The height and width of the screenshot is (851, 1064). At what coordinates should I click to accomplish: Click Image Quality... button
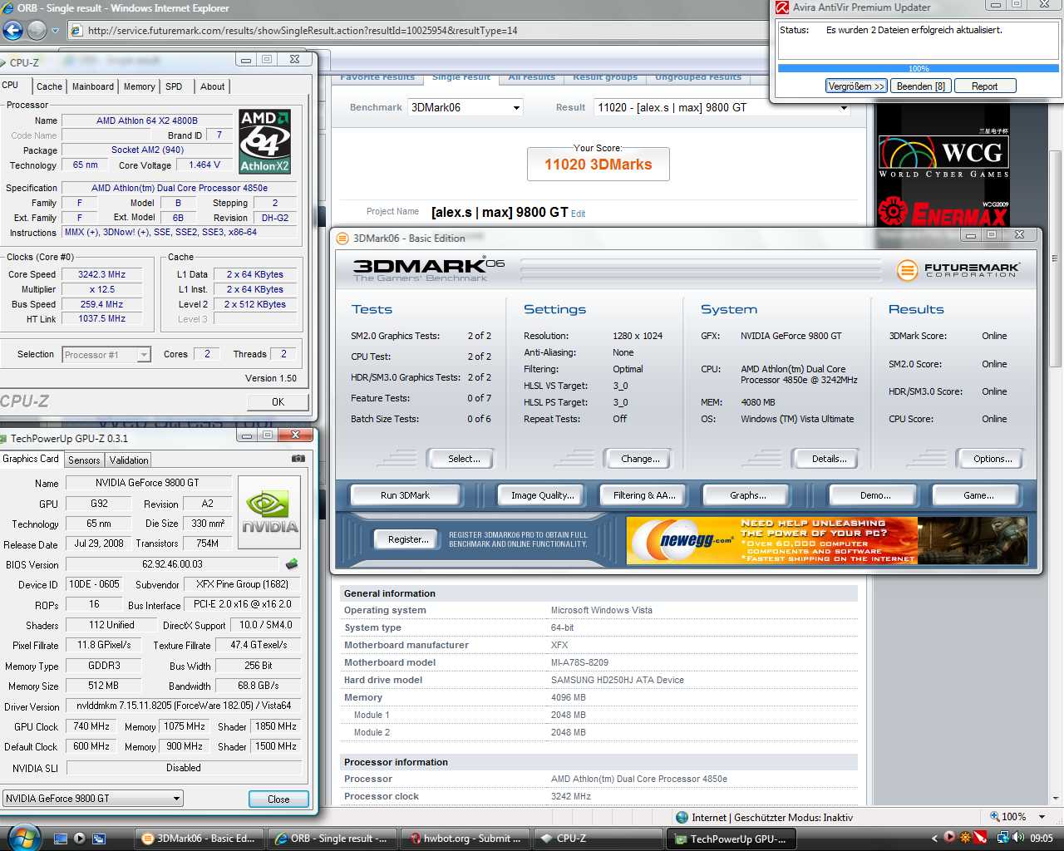coord(542,495)
